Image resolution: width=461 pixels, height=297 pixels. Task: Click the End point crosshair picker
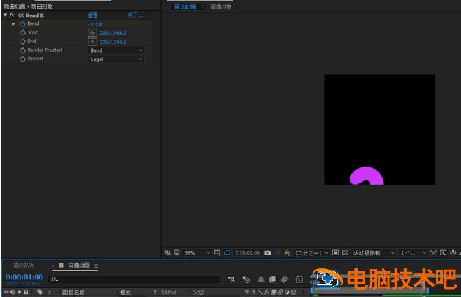pyautogui.click(x=92, y=42)
